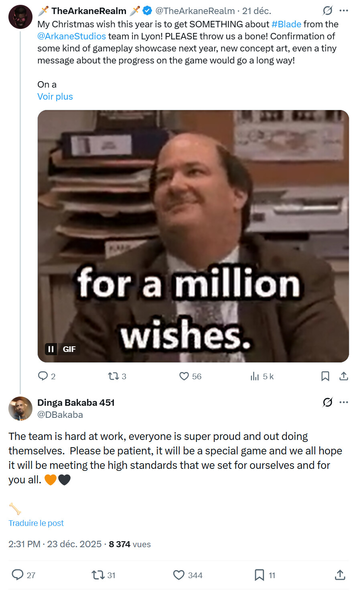Share TheArkaneRealm's post via share icon
The image size is (357, 591).
[x=344, y=376]
